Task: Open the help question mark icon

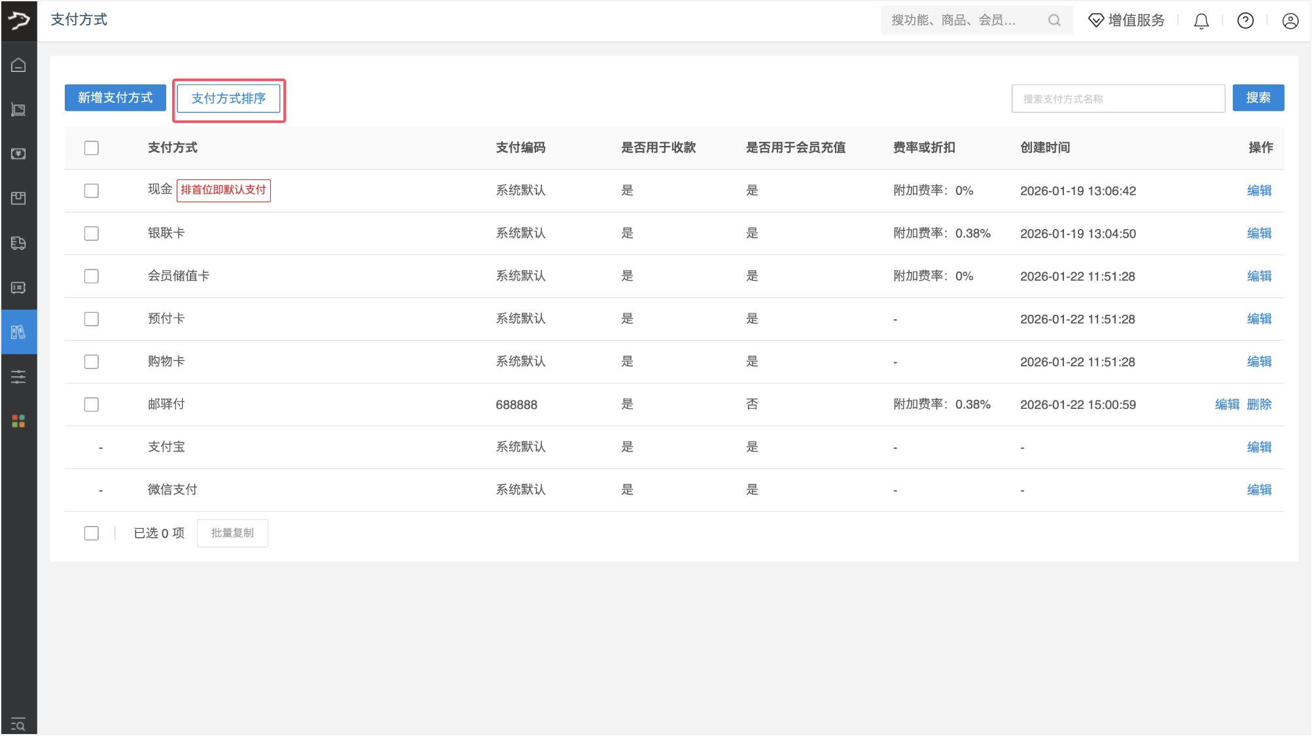Action: coord(1245,21)
